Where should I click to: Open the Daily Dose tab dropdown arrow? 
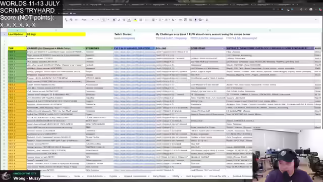click(x=168, y=176)
